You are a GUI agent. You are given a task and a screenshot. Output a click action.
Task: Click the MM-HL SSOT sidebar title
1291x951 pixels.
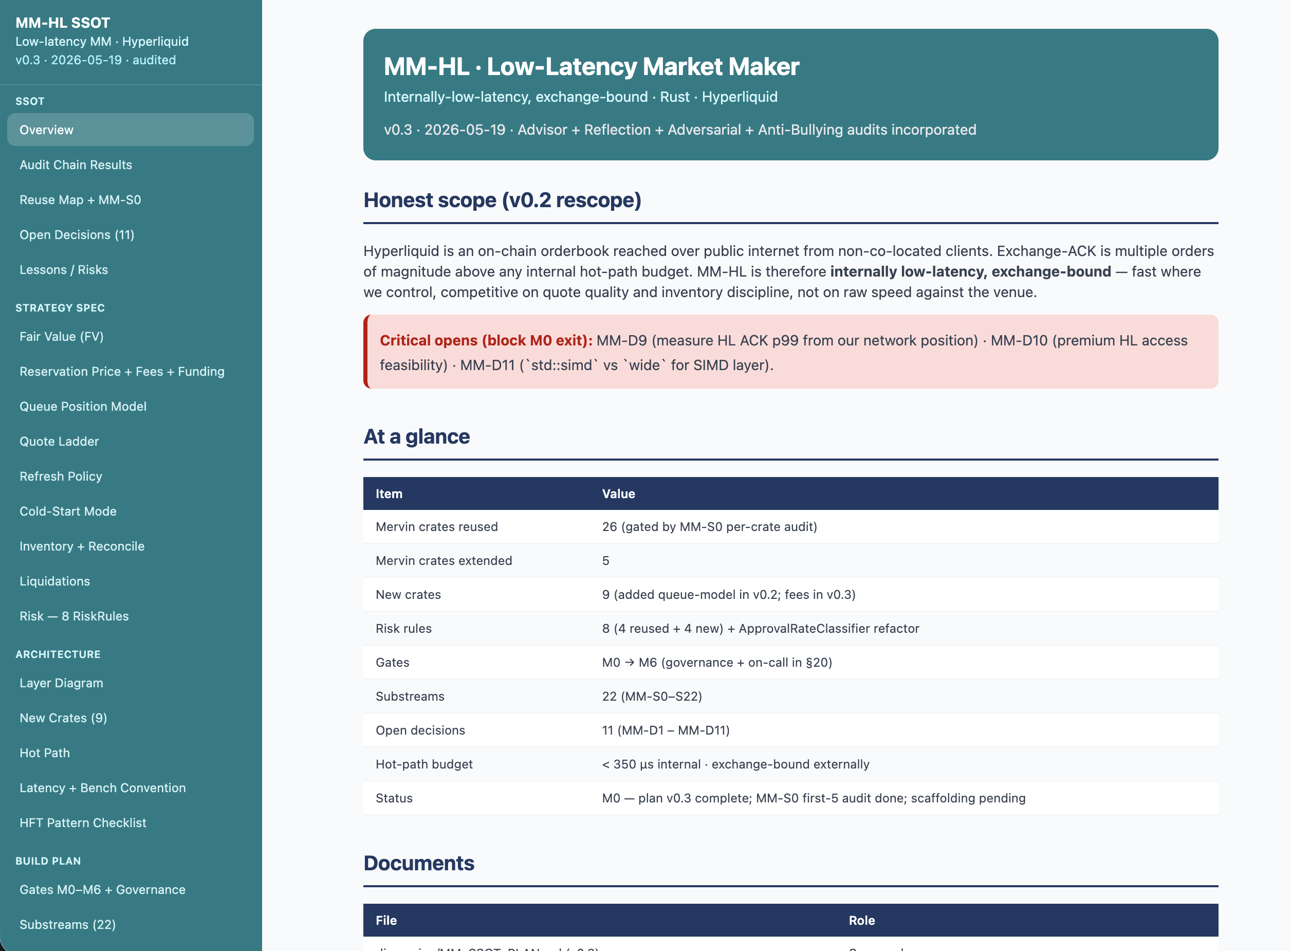(x=63, y=23)
